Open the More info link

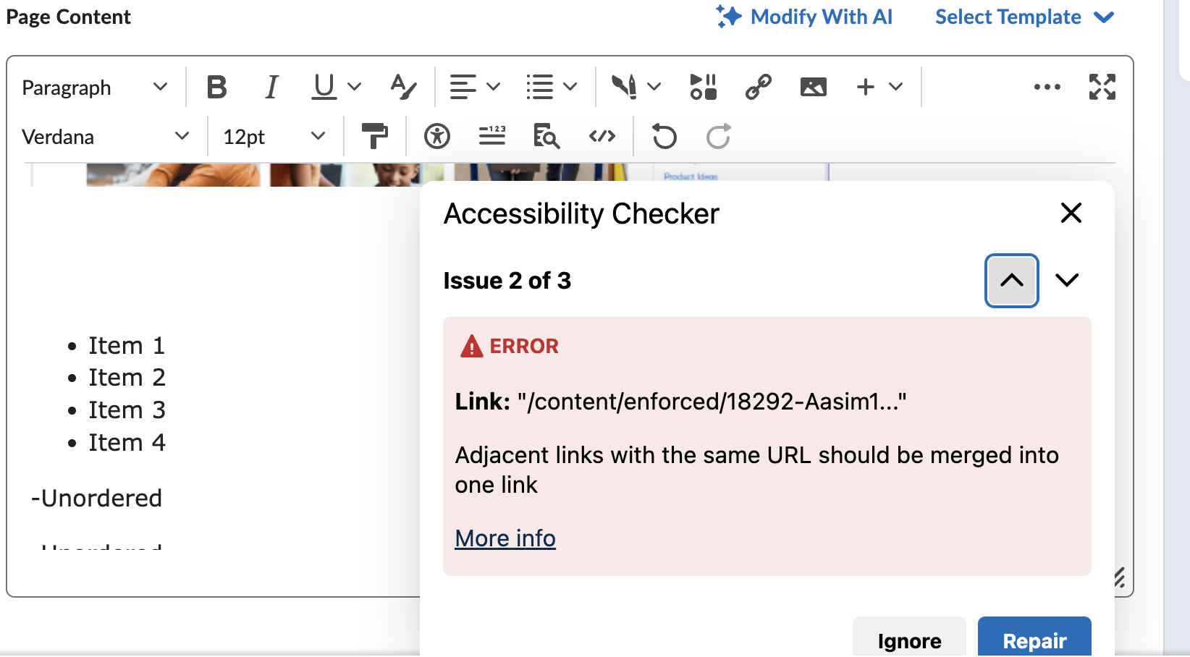(505, 538)
